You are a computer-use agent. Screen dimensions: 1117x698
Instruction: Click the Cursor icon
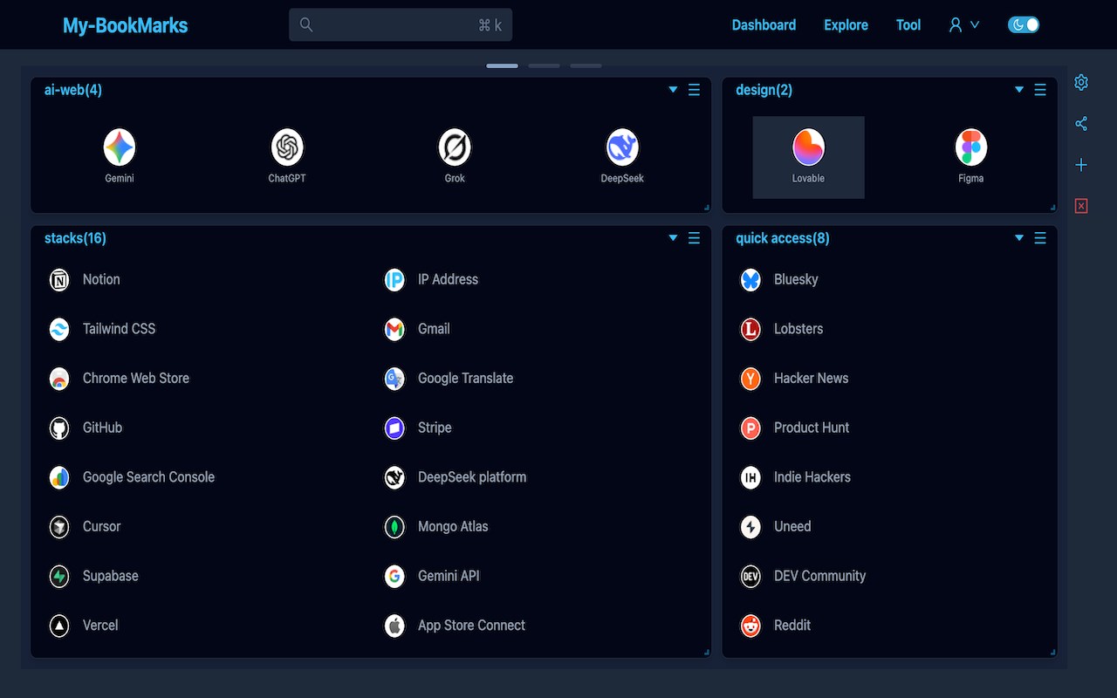[59, 527]
